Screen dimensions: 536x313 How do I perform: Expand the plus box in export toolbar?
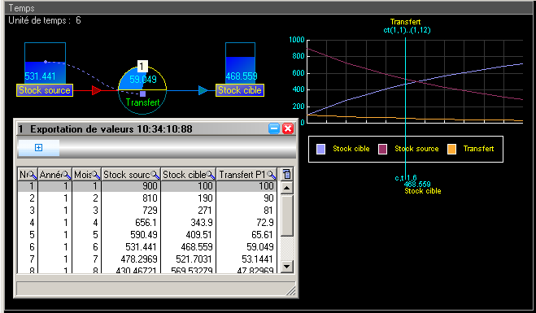[38, 148]
